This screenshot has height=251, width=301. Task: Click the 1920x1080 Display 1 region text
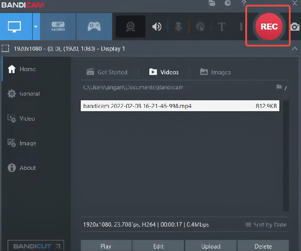(x=69, y=49)
